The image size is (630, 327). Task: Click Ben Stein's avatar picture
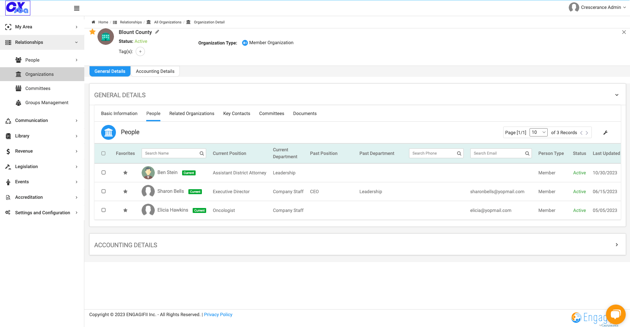(148, 173)
